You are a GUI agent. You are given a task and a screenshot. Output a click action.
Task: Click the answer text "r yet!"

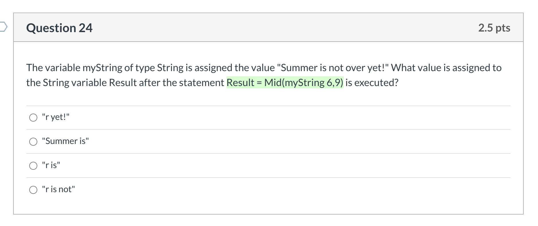55,117
